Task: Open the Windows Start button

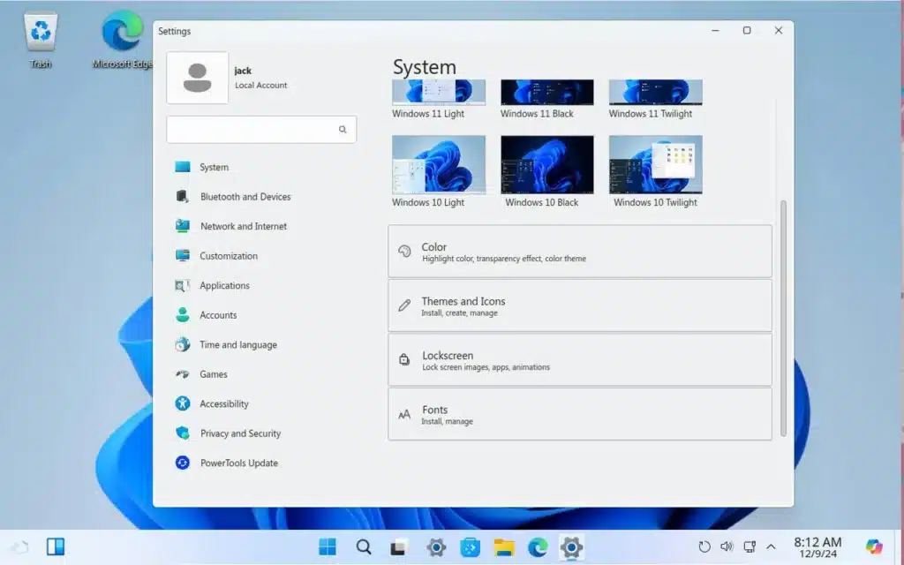Action: pos(327,546)
